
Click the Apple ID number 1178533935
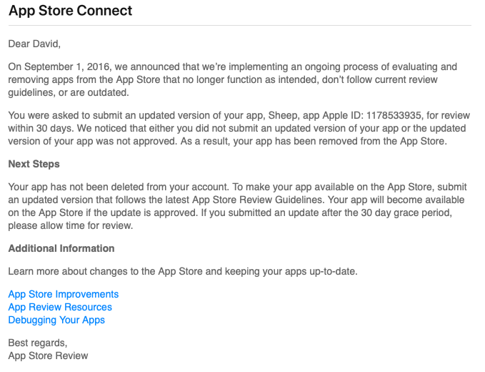[x=394, y=115]
